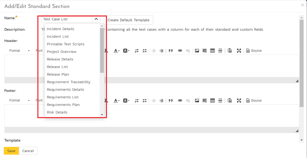Click the Save button
307x158 pixels.
pos(11,151)
